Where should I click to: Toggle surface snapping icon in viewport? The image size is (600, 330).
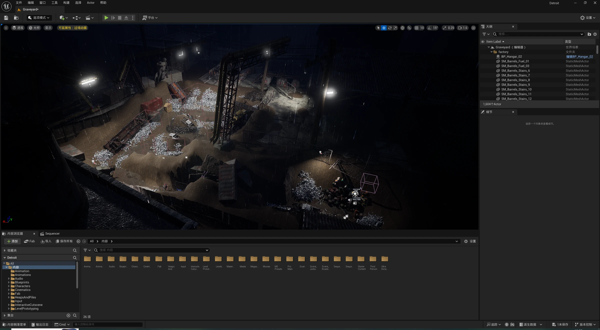click(x=409, y=28)
